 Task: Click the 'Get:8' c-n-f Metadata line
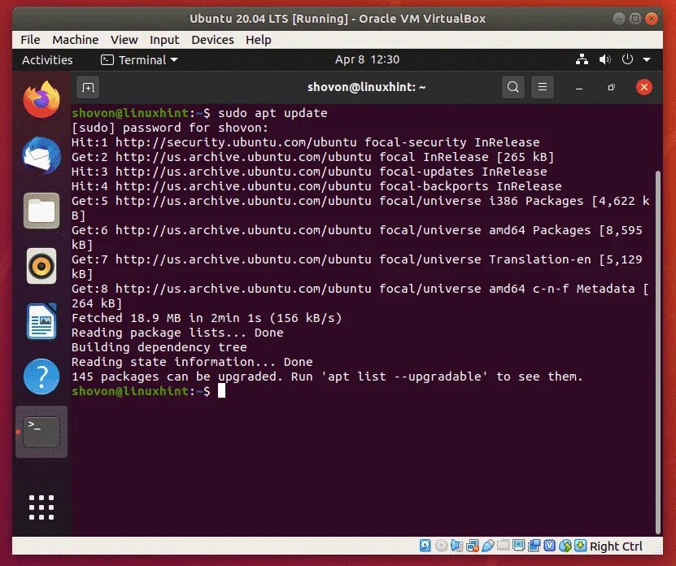[360, 296]
